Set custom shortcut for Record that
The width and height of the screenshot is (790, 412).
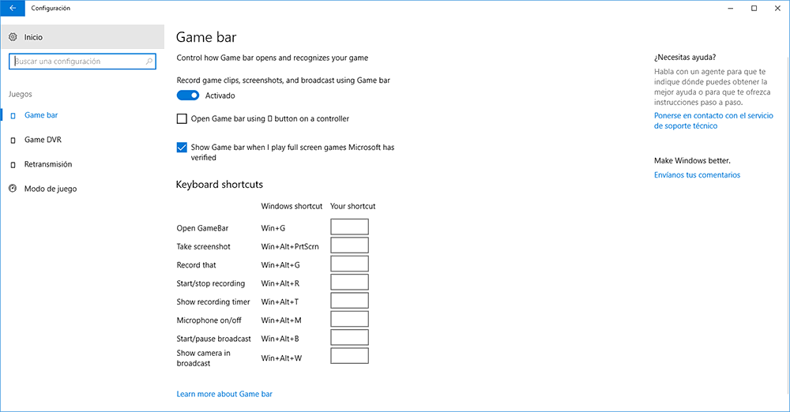point(350,264)
